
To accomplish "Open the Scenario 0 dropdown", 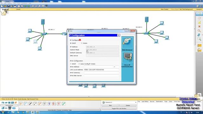I will pyautogui.click(x=119, y=102).
